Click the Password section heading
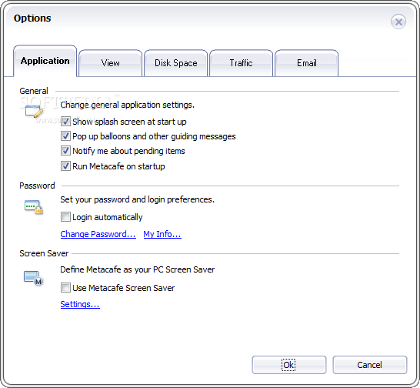The width and height of the screenshot is (420, 388). (37, 186)
